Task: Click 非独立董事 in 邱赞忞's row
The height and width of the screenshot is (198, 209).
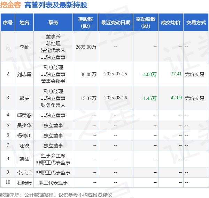Action: 53,115
